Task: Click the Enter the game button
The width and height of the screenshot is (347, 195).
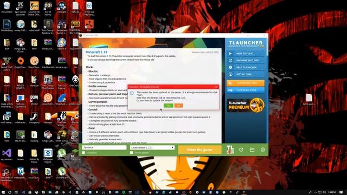Action: point(200,149)
